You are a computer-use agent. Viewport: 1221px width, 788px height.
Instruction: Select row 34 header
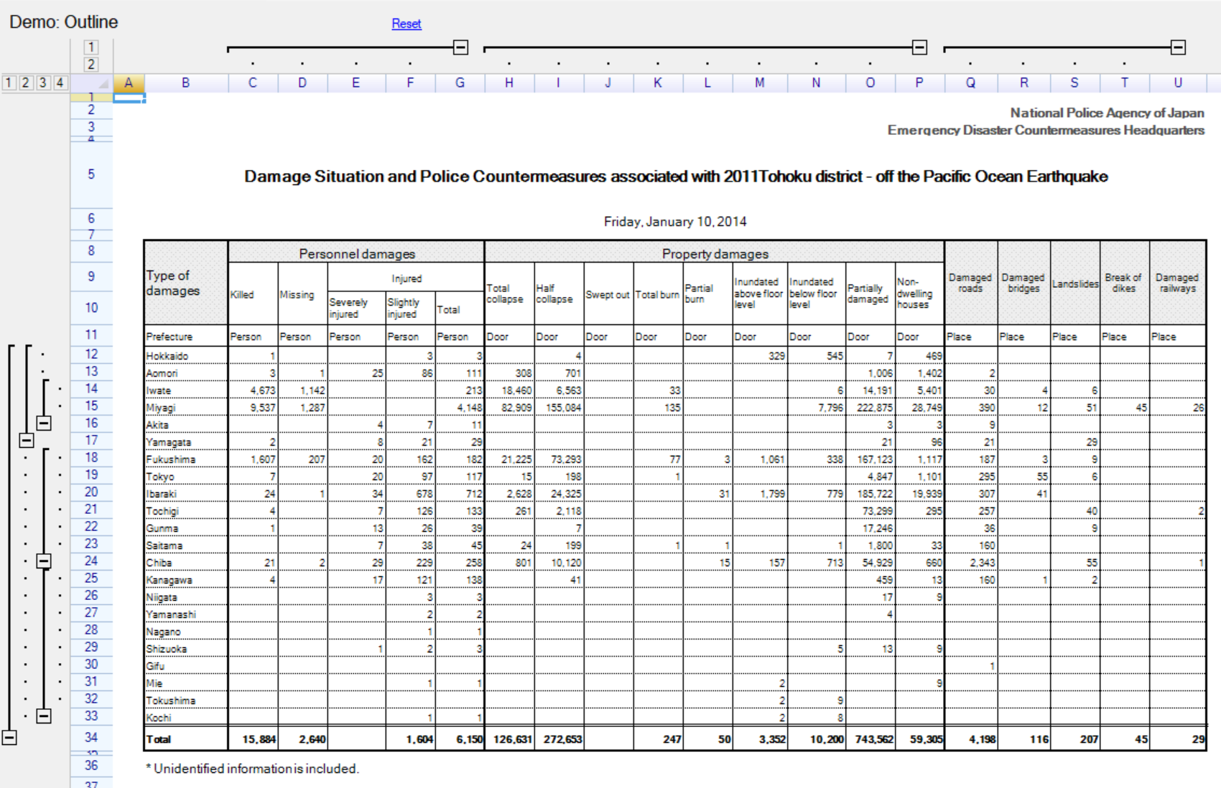click(x=91, y=738)
